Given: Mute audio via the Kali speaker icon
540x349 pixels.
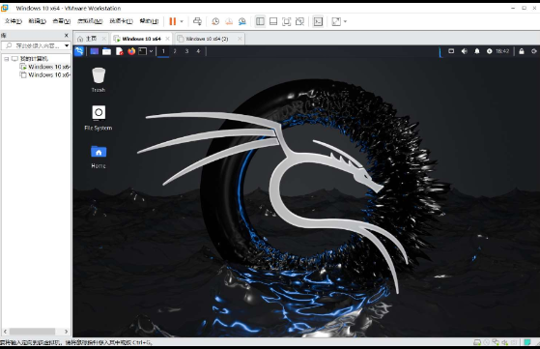Looking at the screenshot, I should click(x=465, y=51).
